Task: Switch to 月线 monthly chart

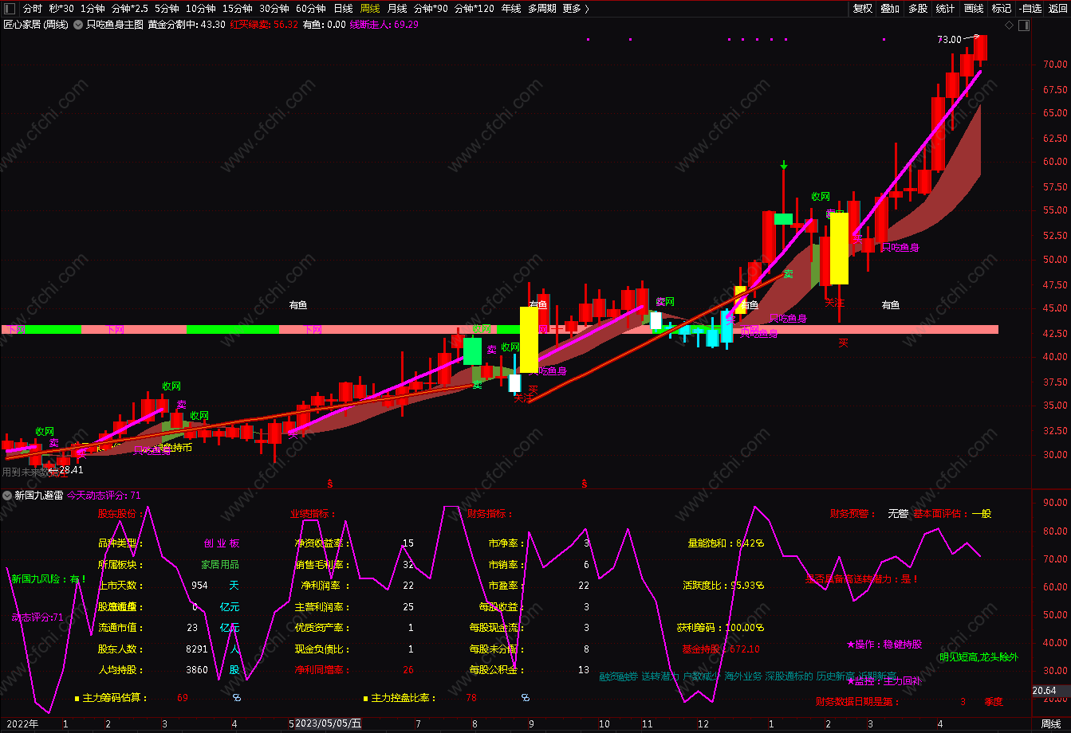Action: pos(397,8)
